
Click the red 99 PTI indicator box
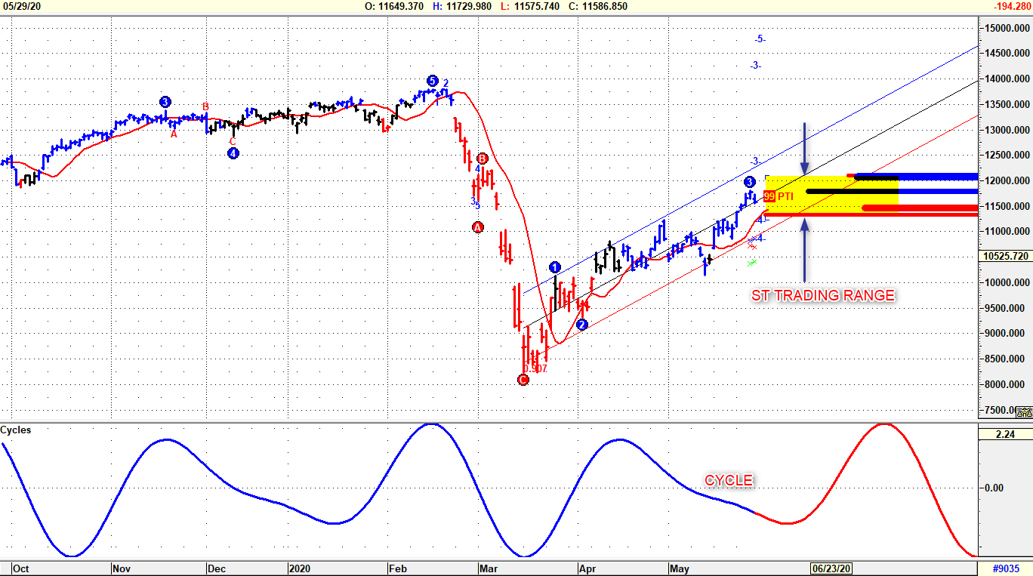click(769, 196)
